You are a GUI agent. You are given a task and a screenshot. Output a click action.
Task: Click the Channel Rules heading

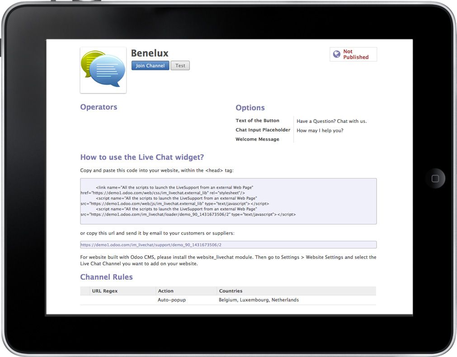[x=106, y=277]
